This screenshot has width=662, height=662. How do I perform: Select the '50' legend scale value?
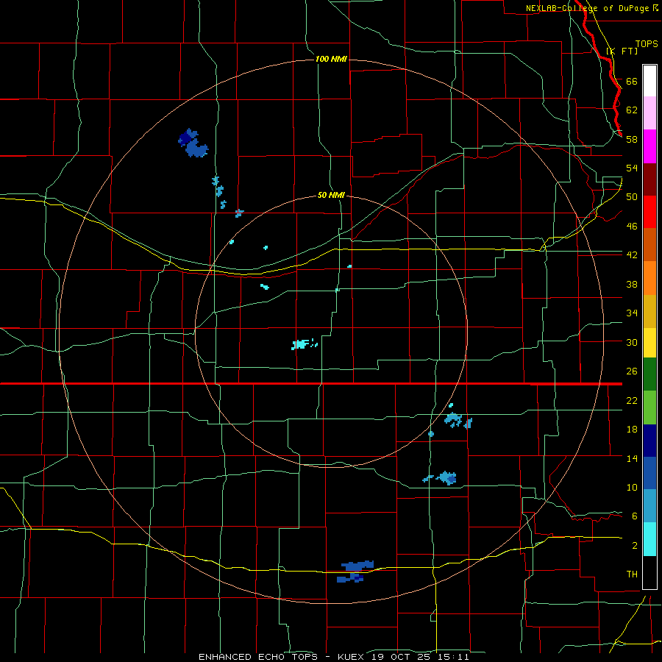632,197
